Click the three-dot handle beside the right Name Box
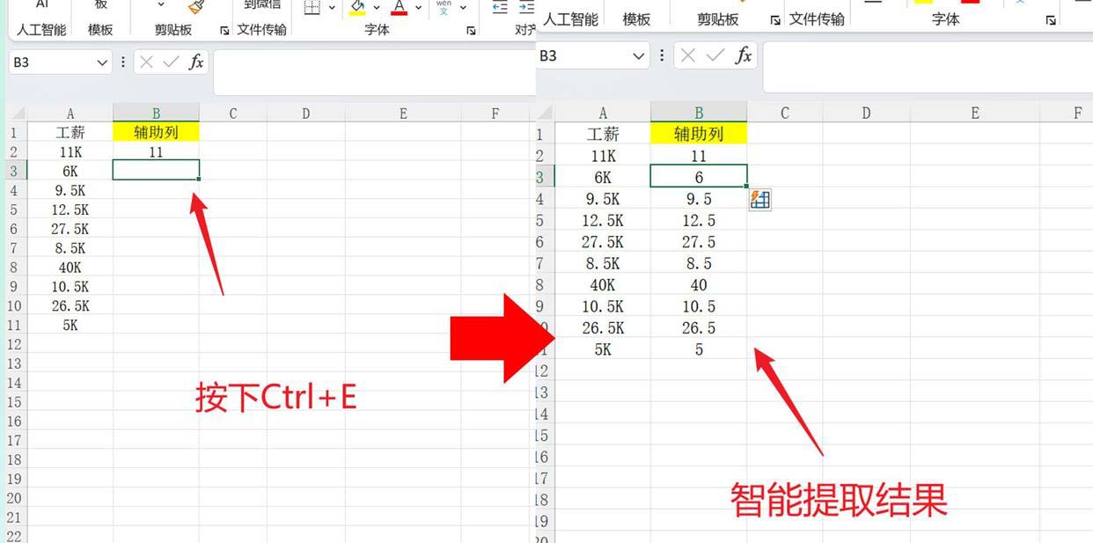Screen dimensions: 1093x543 click(662, 55)
